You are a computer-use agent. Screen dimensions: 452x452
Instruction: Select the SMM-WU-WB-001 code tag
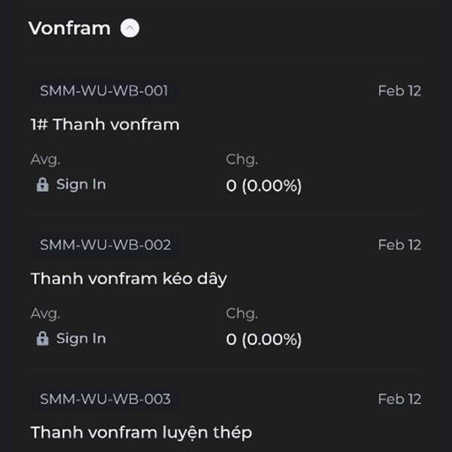click(105, 91)
